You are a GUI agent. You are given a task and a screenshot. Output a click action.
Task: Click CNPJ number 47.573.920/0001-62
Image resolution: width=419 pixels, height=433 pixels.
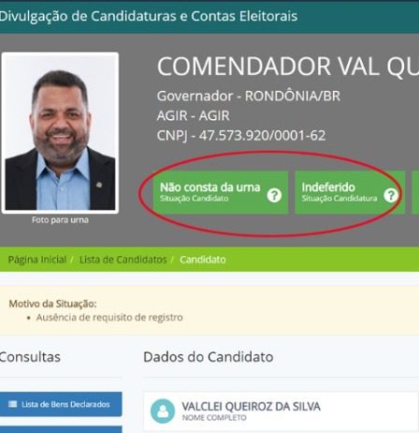coord(262,136)
